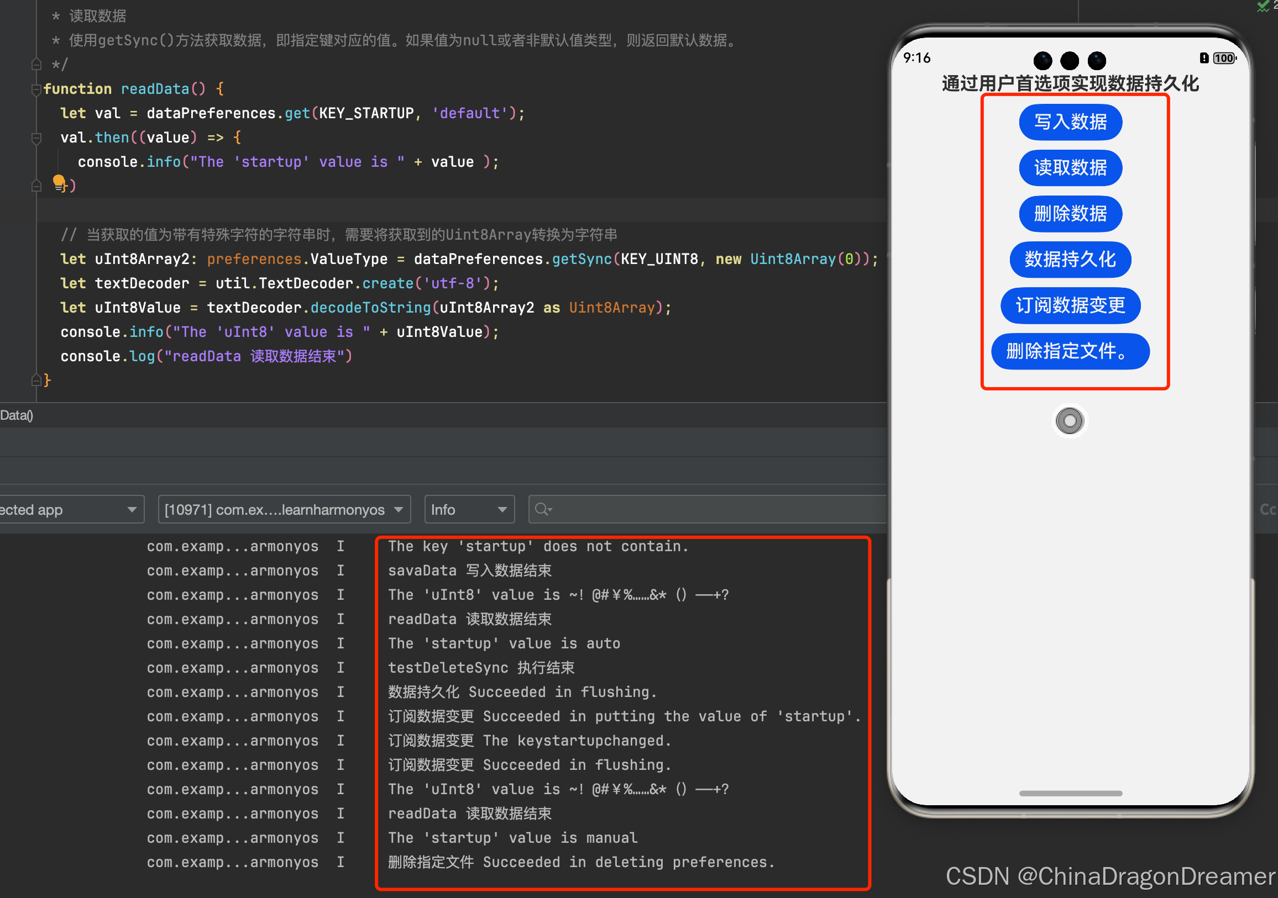The height and width of the screenshot is (898, 1278).
Task: Tap the 写入数据 button
Action: (x=1070, y=122)
